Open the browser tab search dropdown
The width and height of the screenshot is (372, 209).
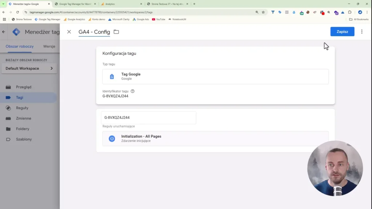coord(3,4)
